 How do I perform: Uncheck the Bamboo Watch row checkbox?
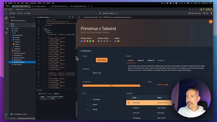(129, 103)
